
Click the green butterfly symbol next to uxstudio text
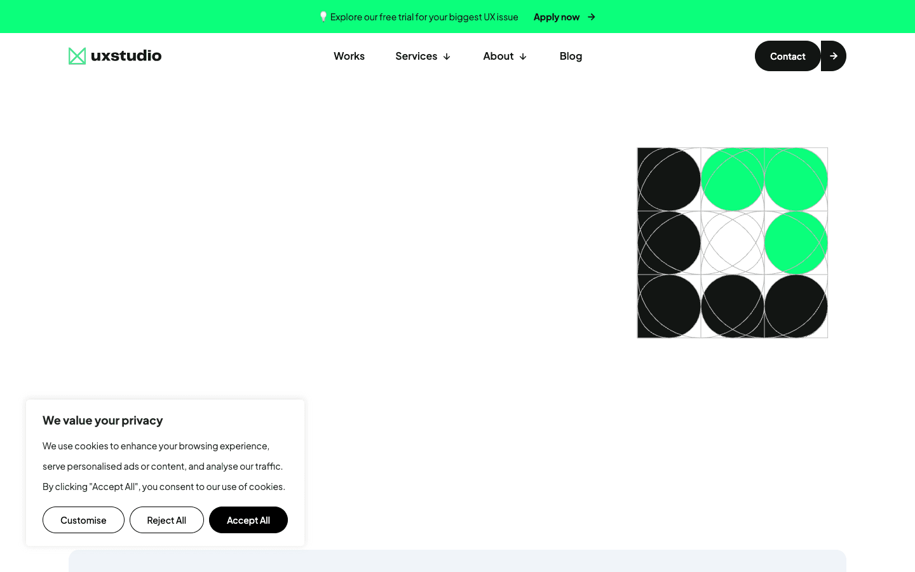(76, 56)
